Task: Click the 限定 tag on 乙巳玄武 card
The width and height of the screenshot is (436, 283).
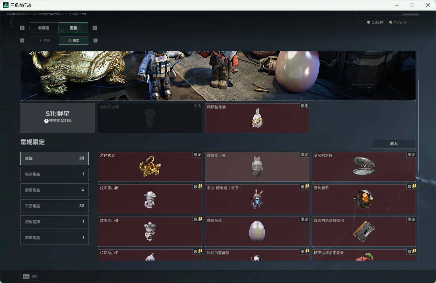Action: 198,155
